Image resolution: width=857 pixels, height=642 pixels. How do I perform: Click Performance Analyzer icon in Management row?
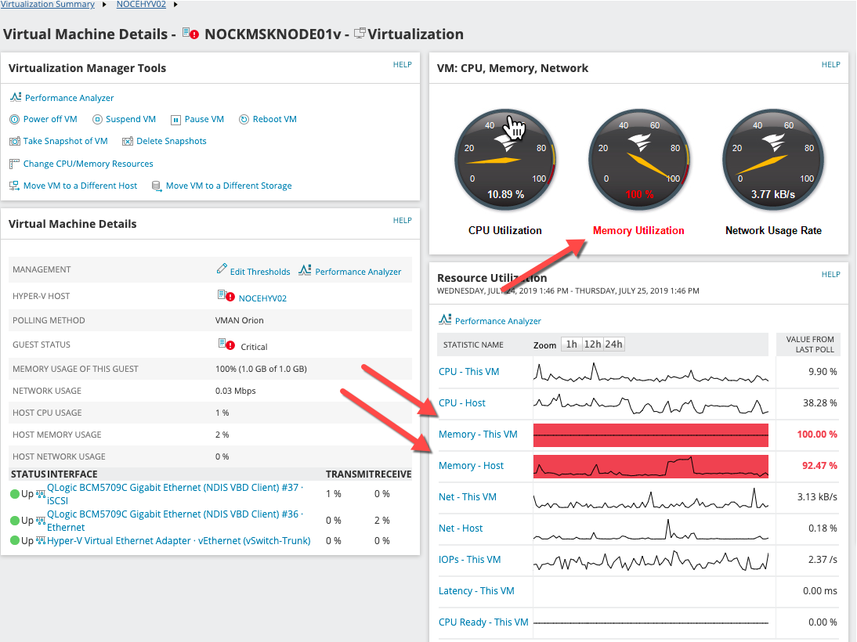(x=305, y=270)
